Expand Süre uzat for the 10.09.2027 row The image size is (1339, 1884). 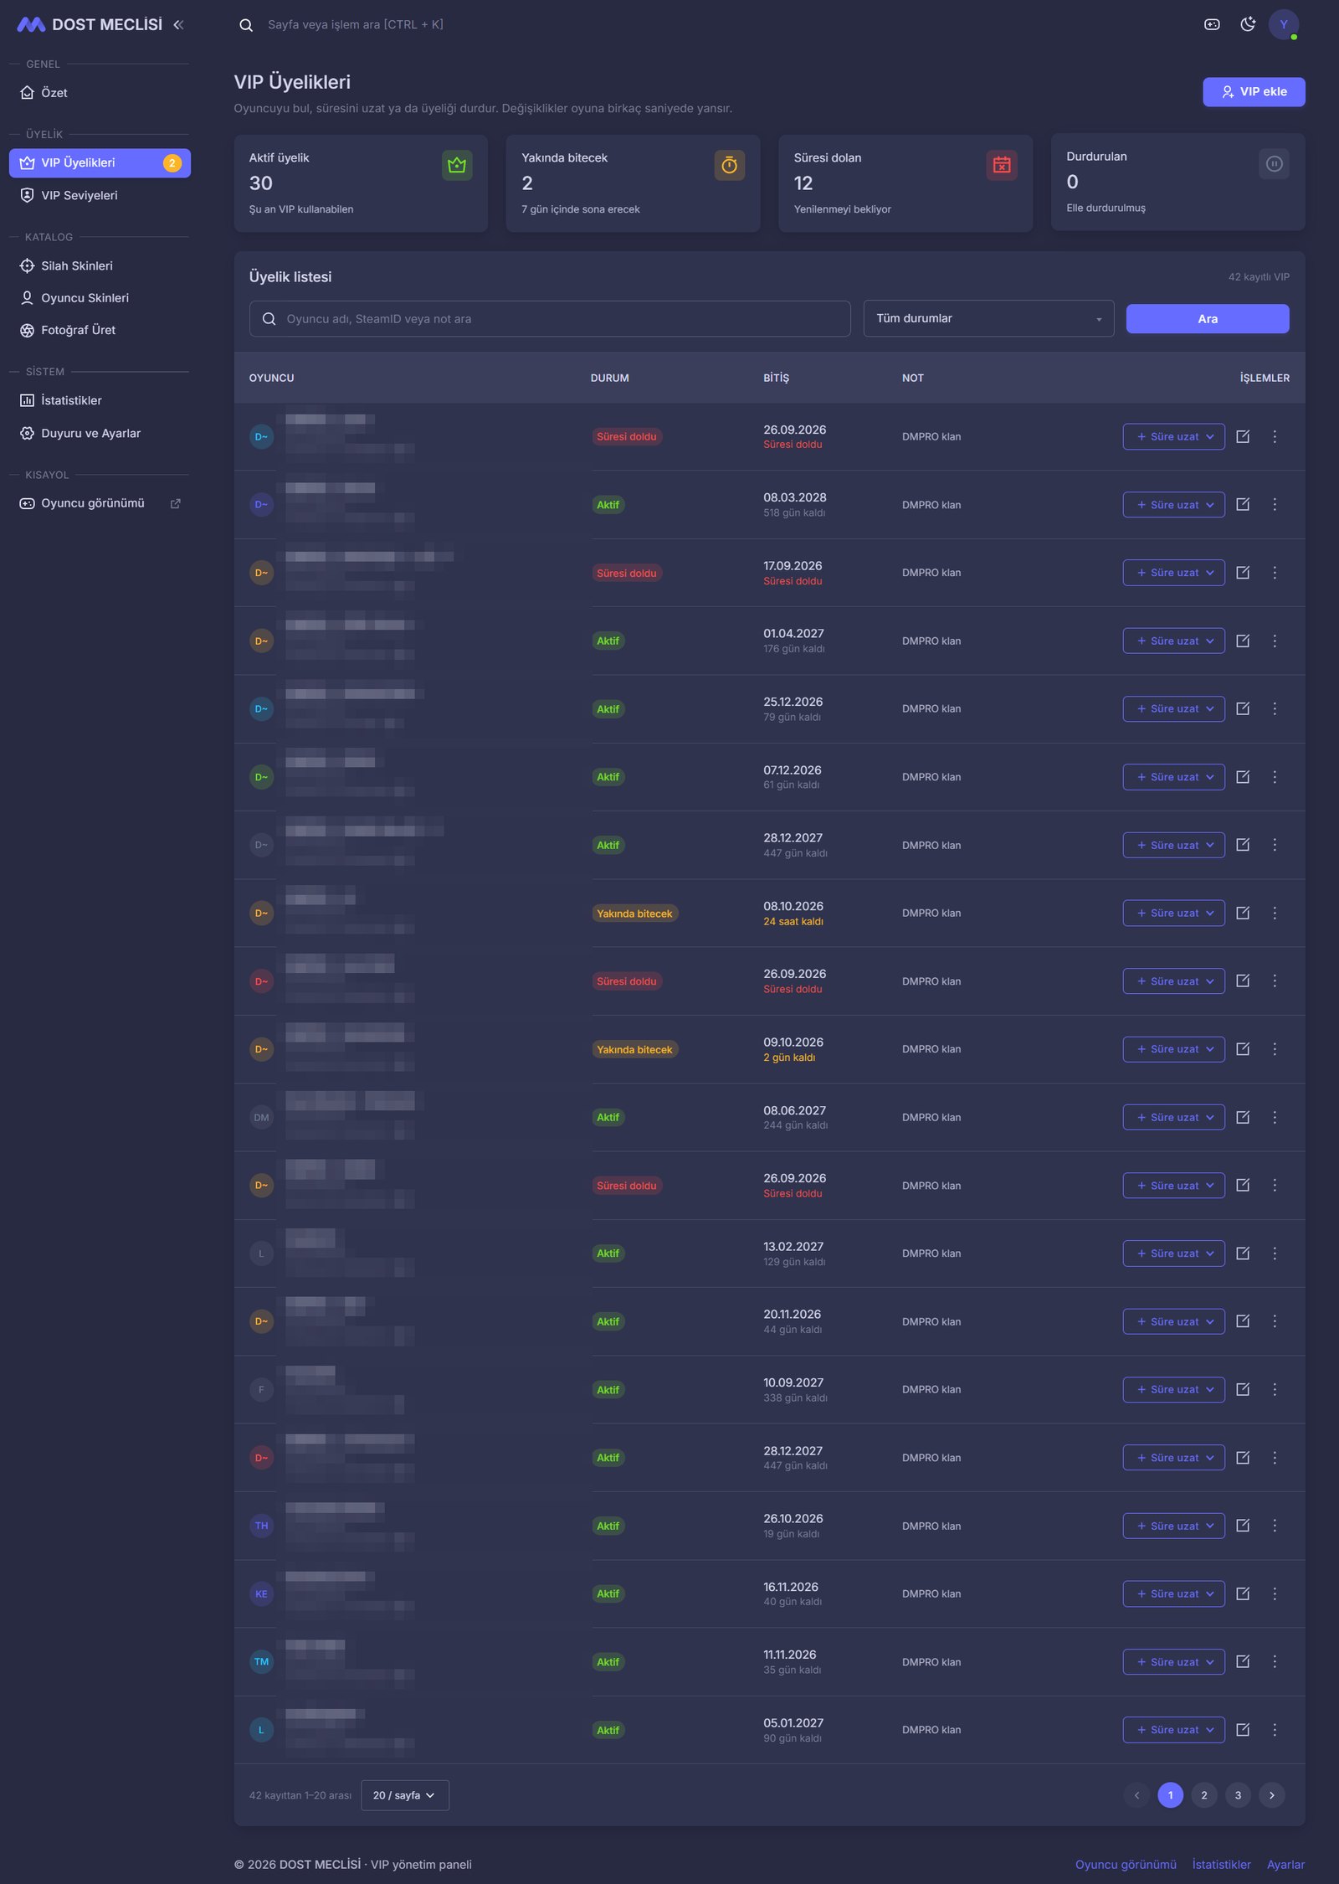1173,1389
